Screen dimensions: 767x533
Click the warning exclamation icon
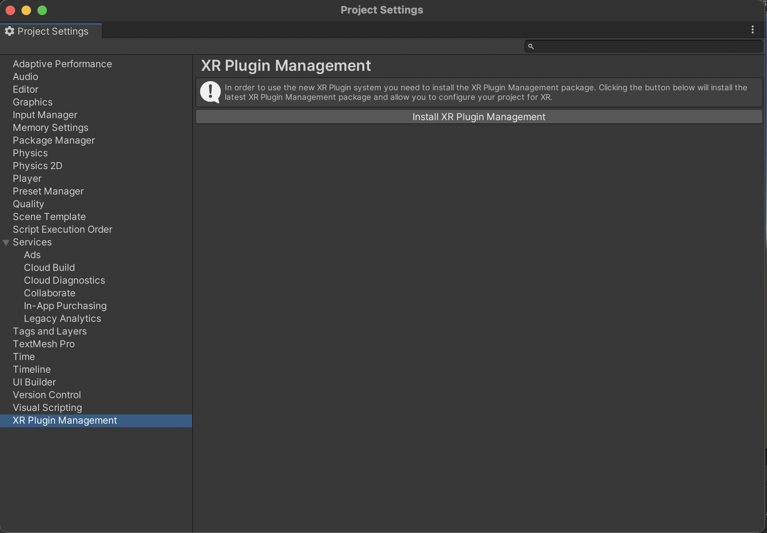click(x=210, y=92)
